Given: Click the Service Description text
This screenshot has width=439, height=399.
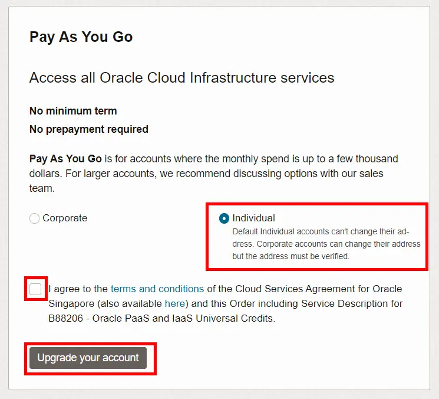Looking at the screenshot, I should pos(348,304).
